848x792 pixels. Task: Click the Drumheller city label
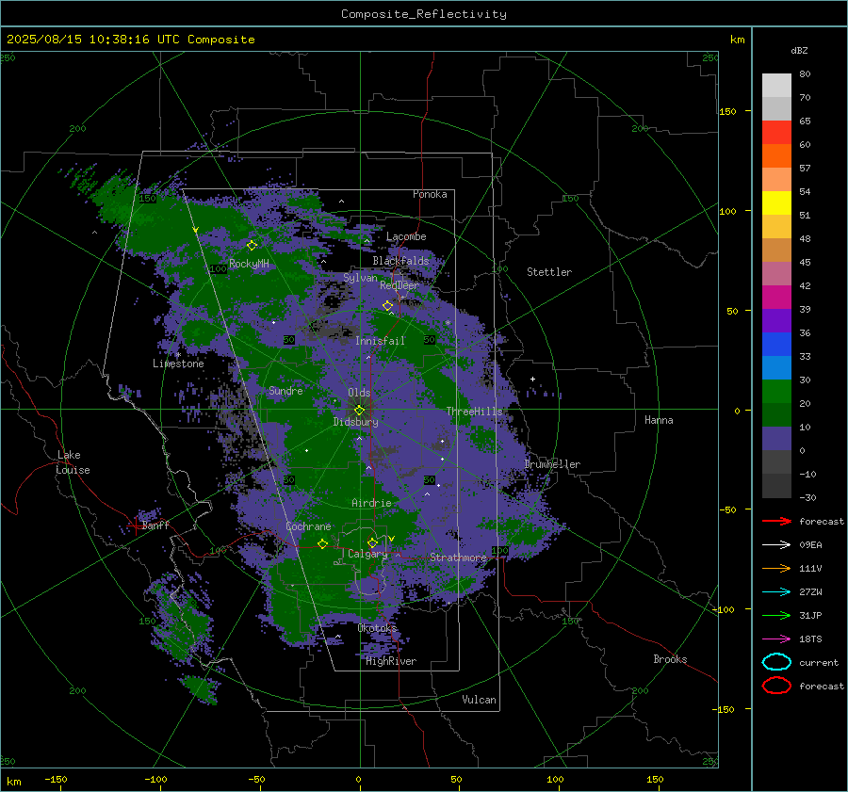coord(552,464)
